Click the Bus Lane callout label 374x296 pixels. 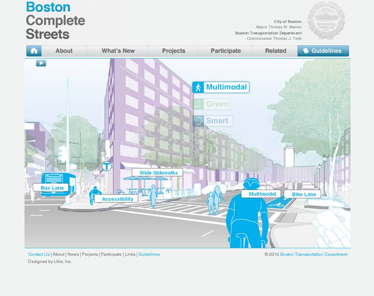(x=51, y=188)
